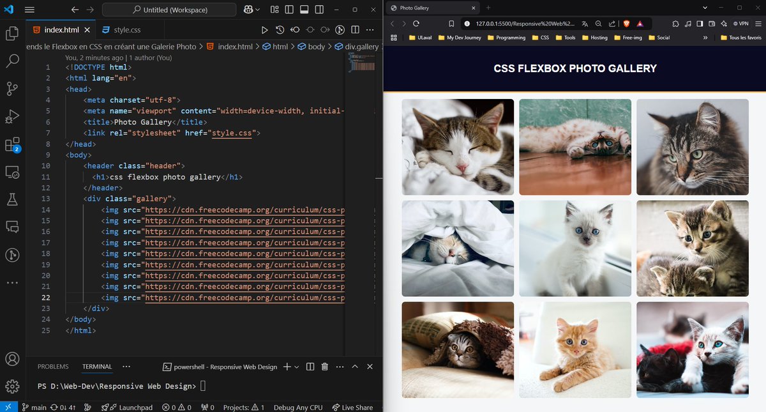Close the index.html tab
This screenshot has width=766, height=412.
pos(87,30)
